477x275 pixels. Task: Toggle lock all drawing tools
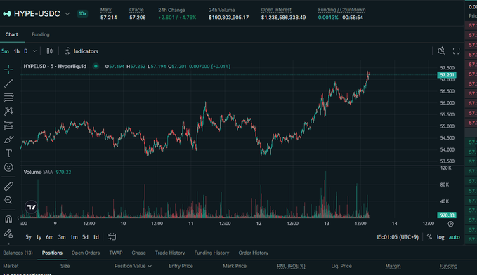(8, 233)
